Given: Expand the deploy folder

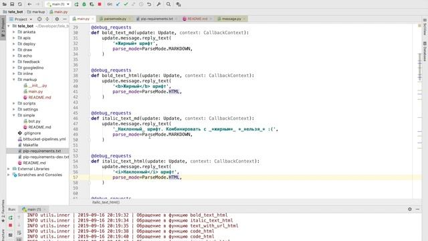Looking at the screenshot, I should pyautogui.click(x=14, y=44).
